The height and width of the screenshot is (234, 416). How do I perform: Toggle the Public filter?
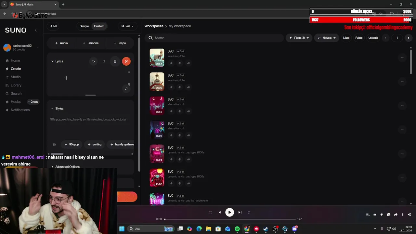pos(359,38)
